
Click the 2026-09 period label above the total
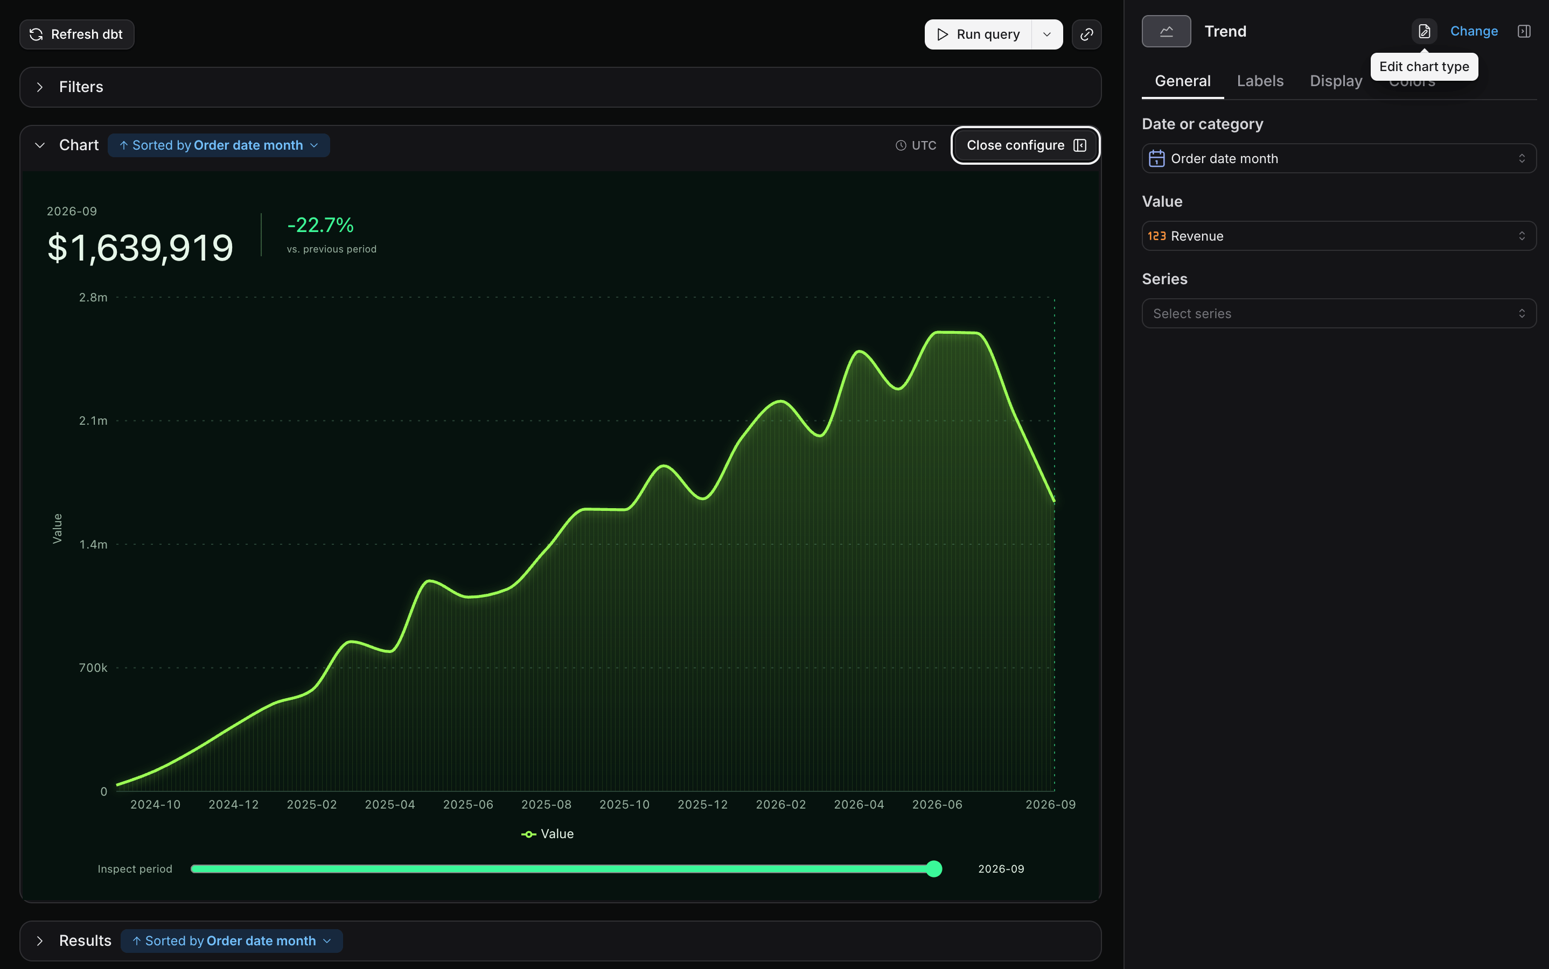click(x=72, y=211)
